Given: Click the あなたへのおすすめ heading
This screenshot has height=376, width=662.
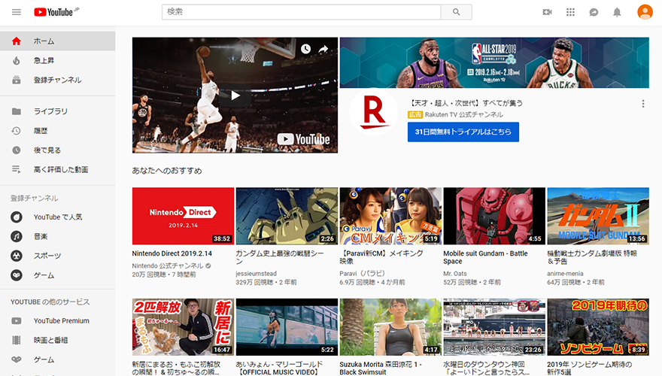Looking at the screenshot, I should [167, 171].
